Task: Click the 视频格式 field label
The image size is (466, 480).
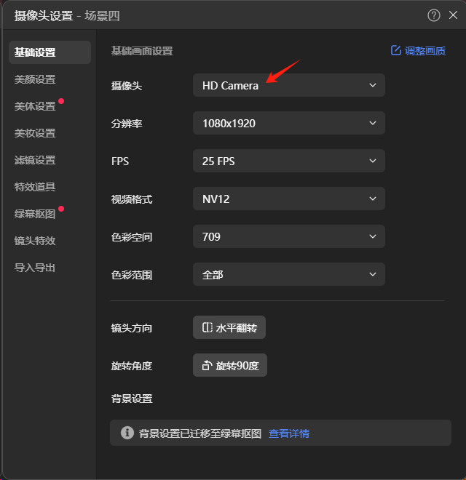Action: point(132,199)
